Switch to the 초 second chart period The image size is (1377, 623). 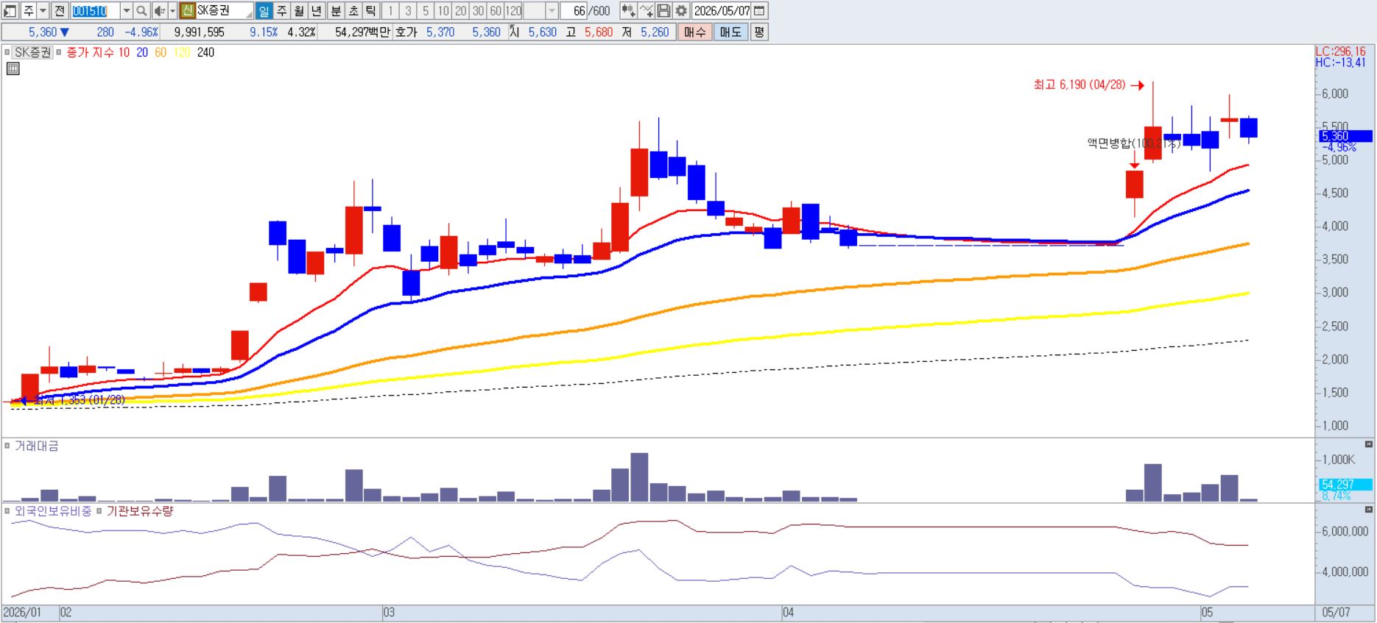pos(353,11)
